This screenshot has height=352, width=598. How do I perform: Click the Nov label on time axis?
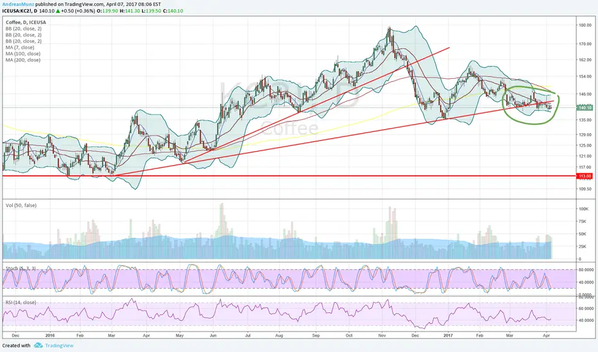tap(382, 335)
